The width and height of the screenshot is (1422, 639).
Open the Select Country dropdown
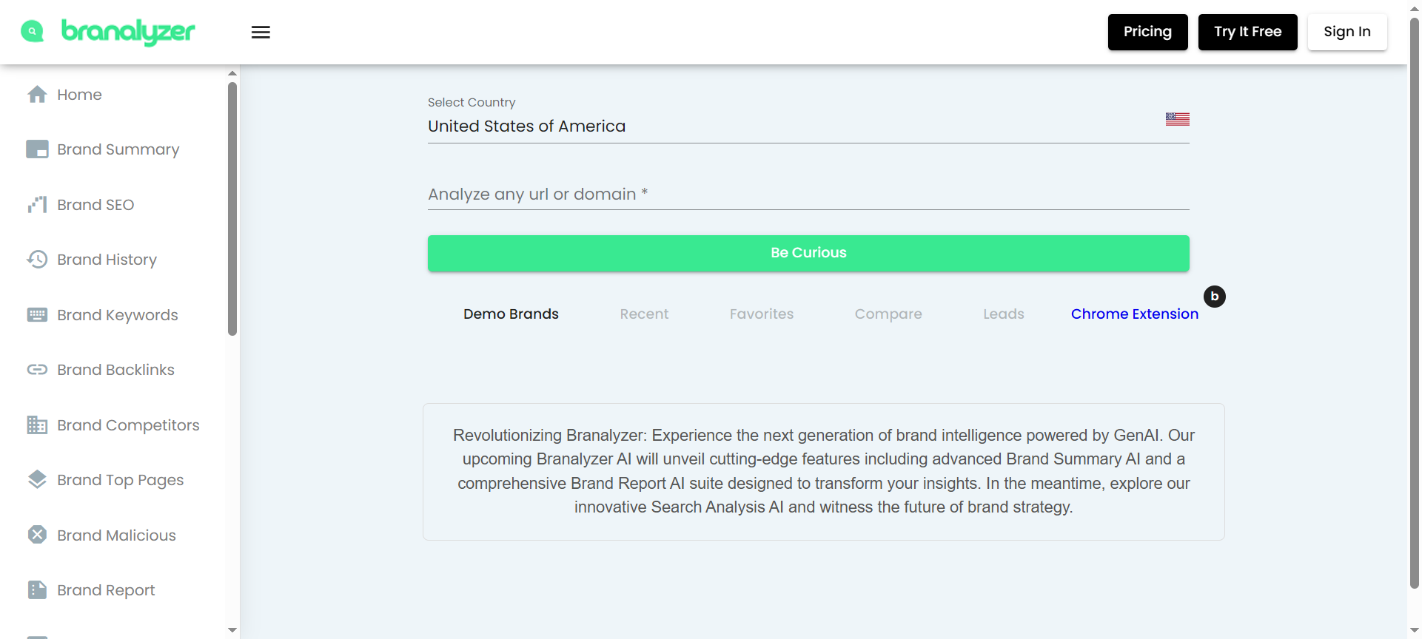click(792, 126)
